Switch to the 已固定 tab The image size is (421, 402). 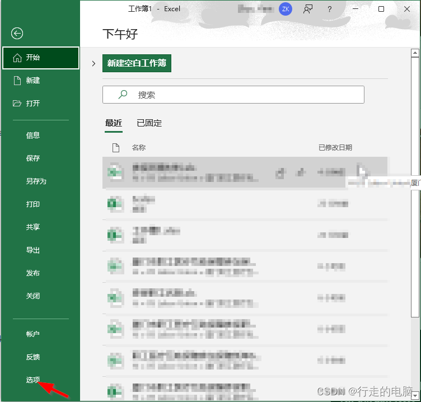[149, 123]
